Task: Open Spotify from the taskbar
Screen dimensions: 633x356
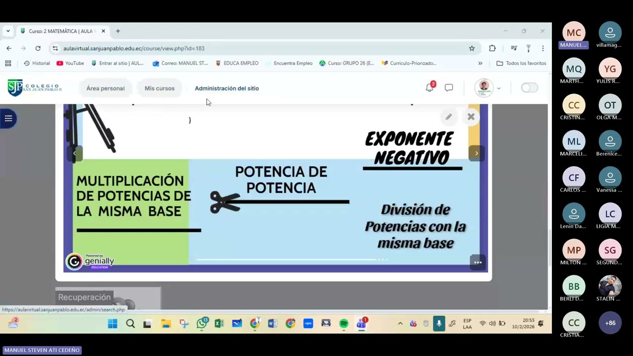Action: (x=344, y=324)
